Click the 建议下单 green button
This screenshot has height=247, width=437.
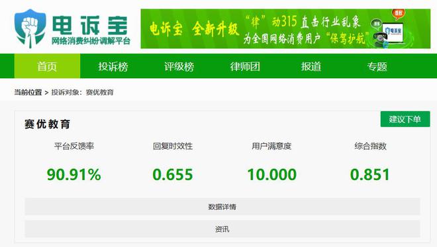[x=405, y=119]
